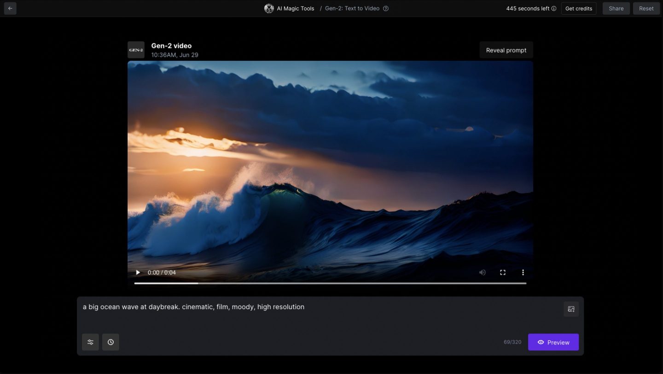This screenshot has height=374, width=663.
Task: Click the Gen-2 logo thumbnail above the video
Action: coord(136,50)
